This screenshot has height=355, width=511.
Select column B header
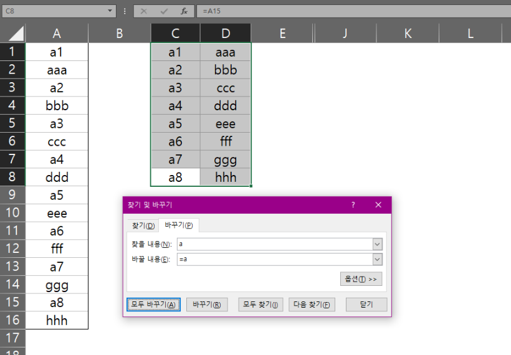click(x=120, y=33)
